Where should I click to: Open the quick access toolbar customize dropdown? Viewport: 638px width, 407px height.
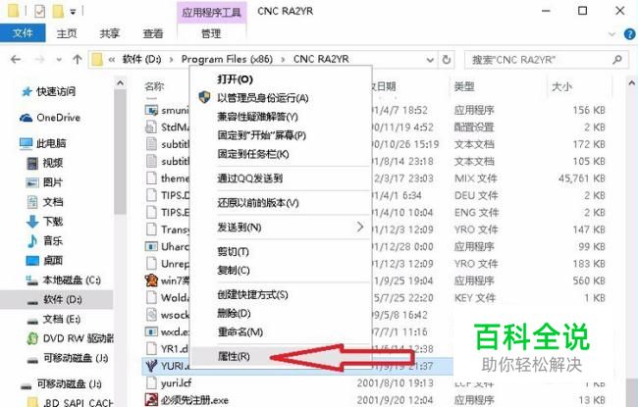pos(73,12)
